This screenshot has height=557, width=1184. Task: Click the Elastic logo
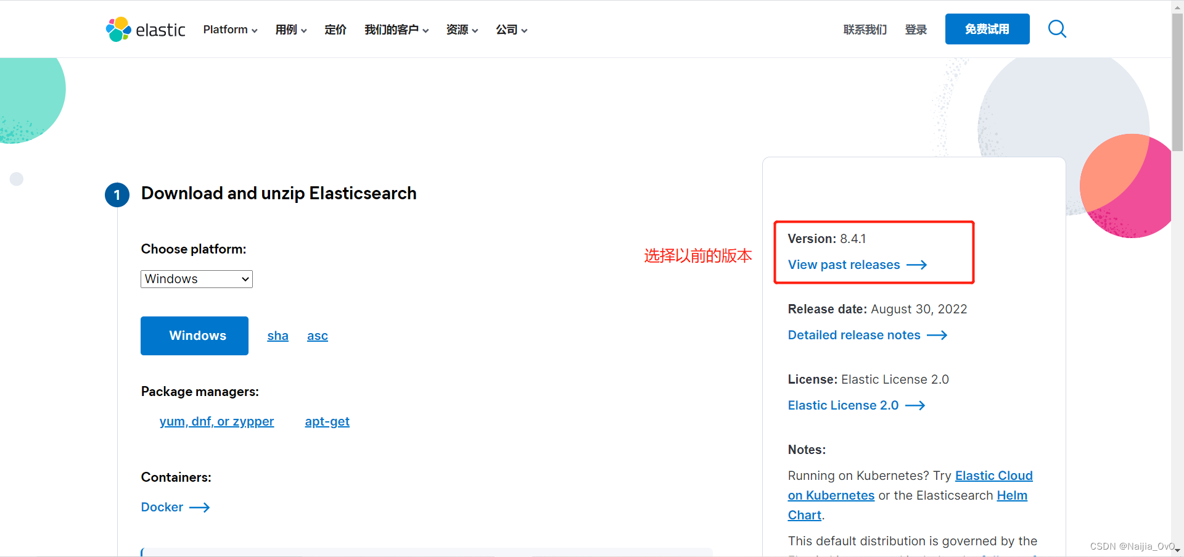click(146, 29)
